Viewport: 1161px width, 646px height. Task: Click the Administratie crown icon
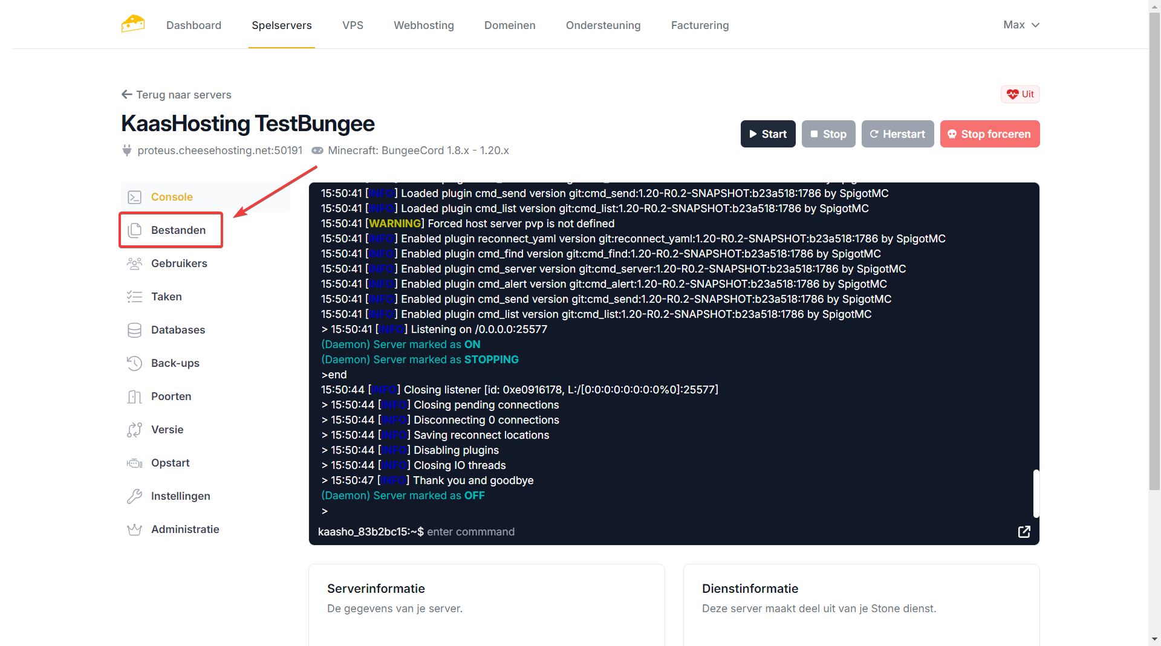134,529
